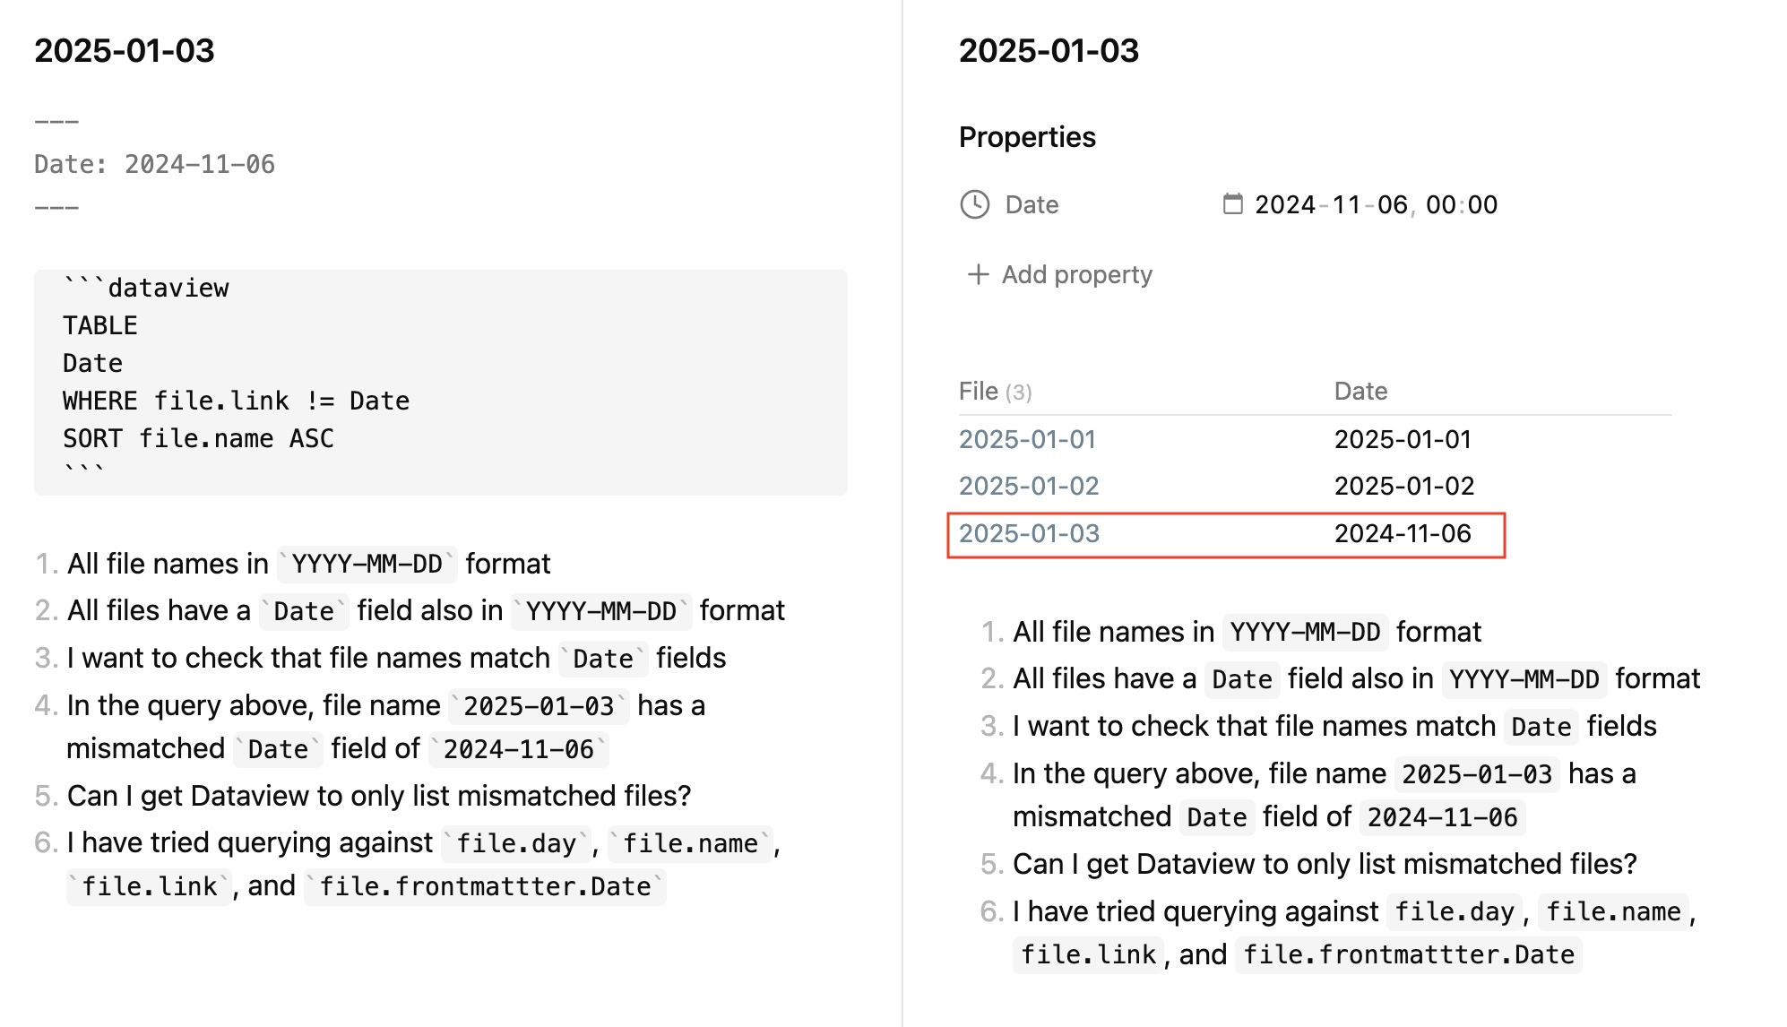Click the Date column header in the results table
Viewport: 1787px width, 1027px height.
1360,391
